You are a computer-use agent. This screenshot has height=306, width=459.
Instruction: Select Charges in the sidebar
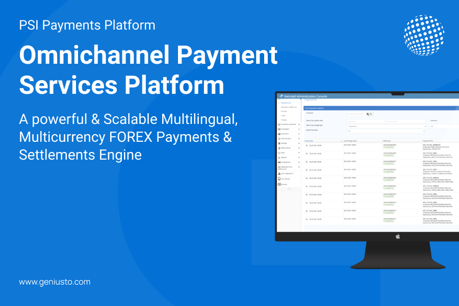tap(284, 120)
